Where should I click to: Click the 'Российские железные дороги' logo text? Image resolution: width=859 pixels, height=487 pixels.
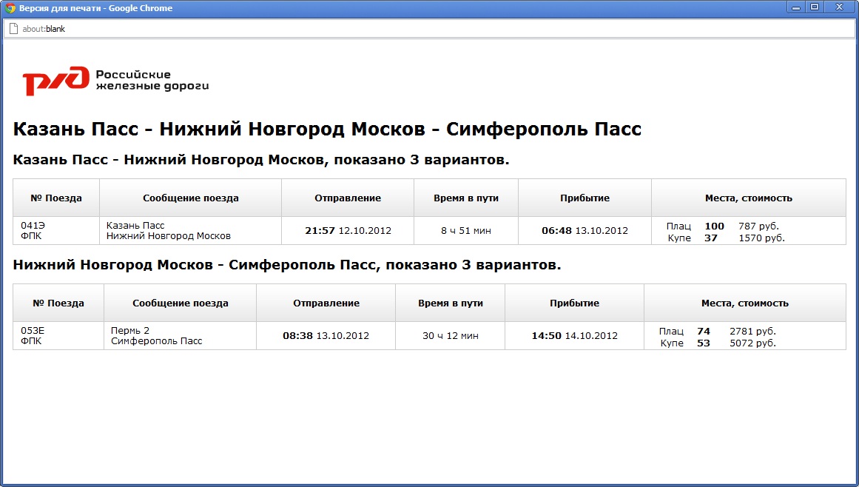click(152, 80)
